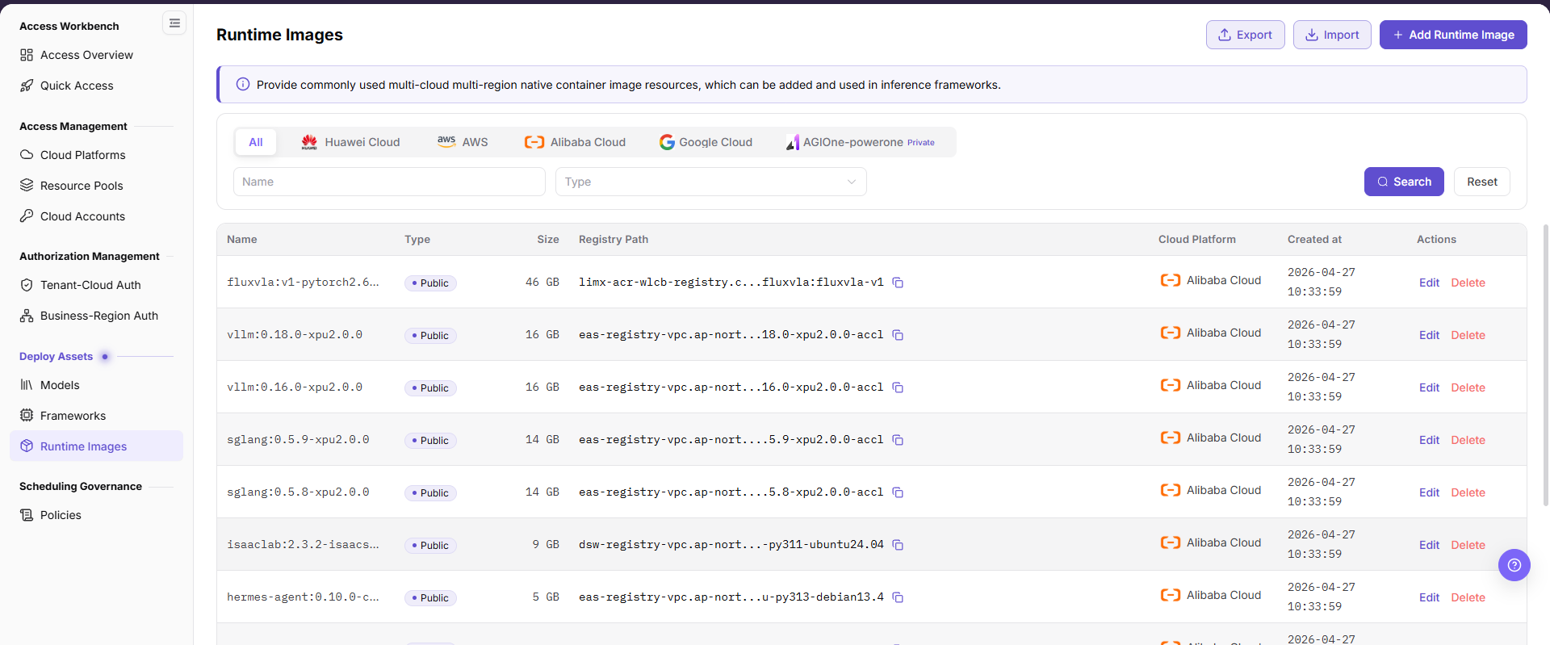Click the Tenant-Cloud Auth shield icon
Viewport: 1550px width, 645px height.
[27, 285]
